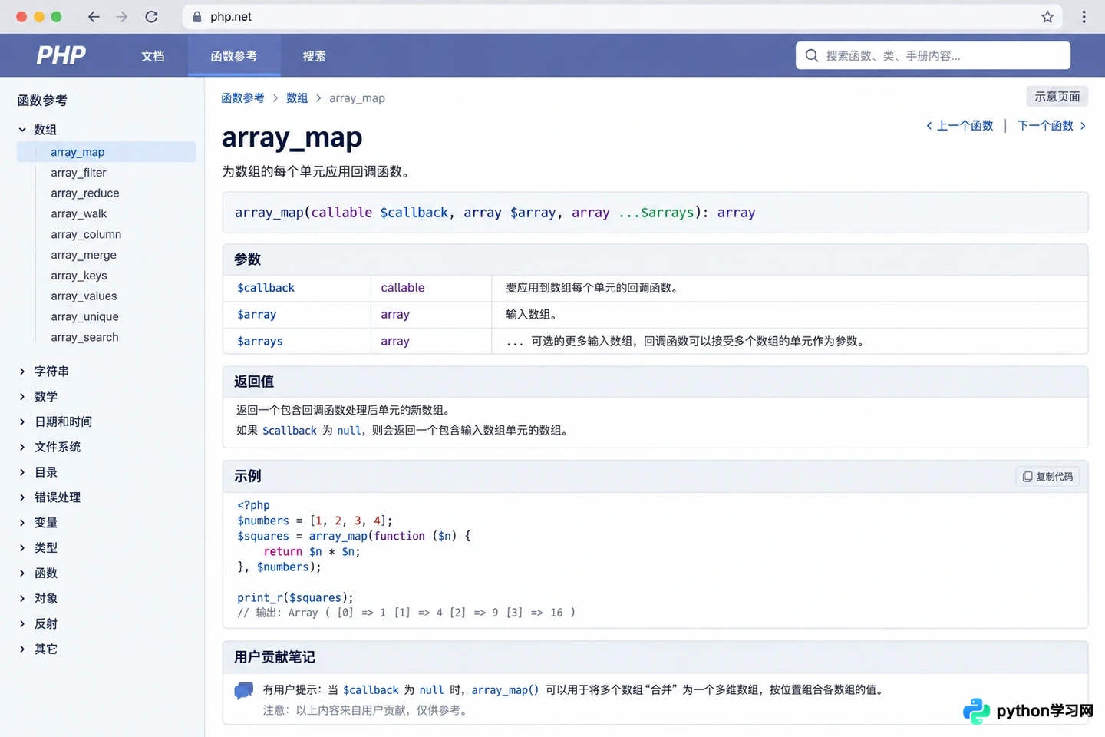This screenshot has height=737, width=1105.
Task: Expand the 变量 sidebar section
Action: pos(38,523)
